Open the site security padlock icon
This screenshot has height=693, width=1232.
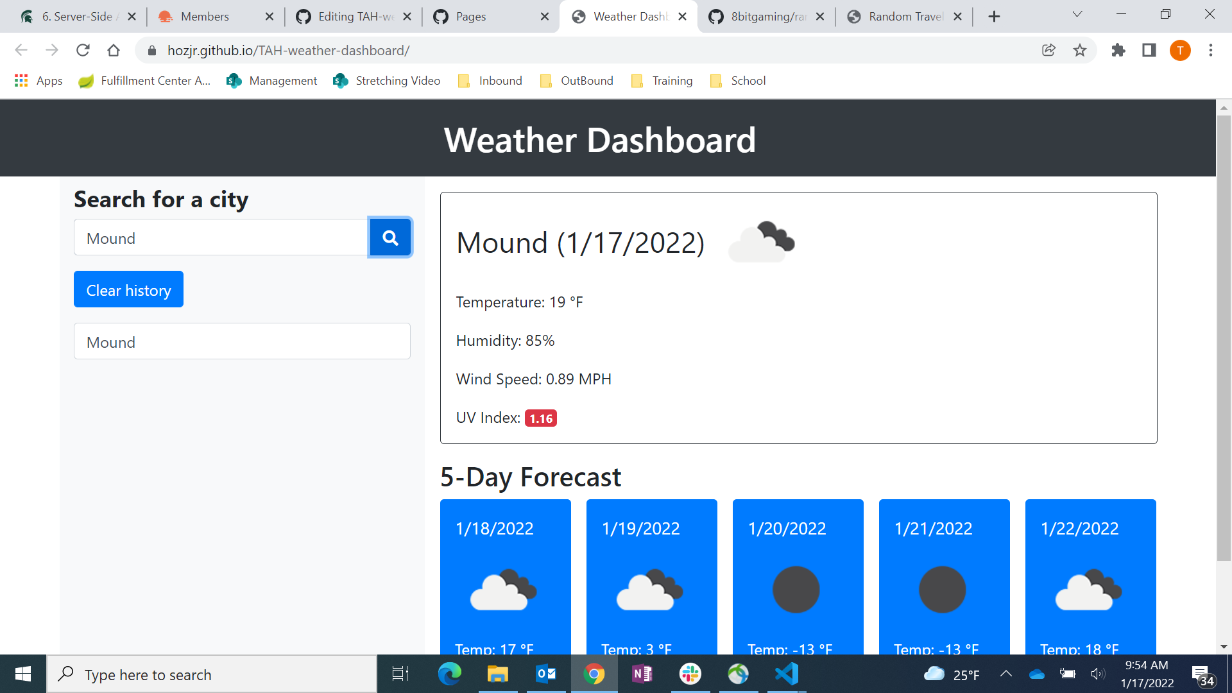pyautogui.click(x=152, y=50)
